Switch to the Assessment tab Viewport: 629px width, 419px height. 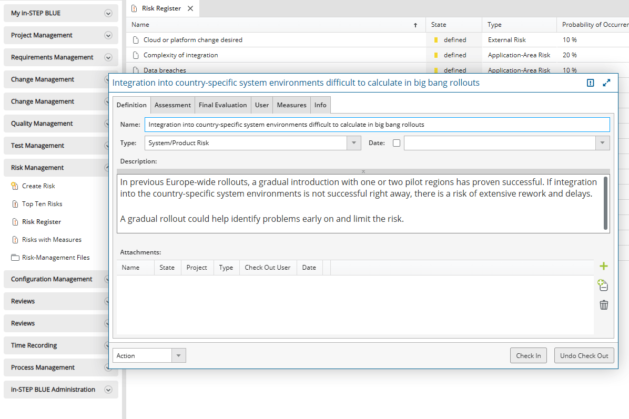pos(173,105)
